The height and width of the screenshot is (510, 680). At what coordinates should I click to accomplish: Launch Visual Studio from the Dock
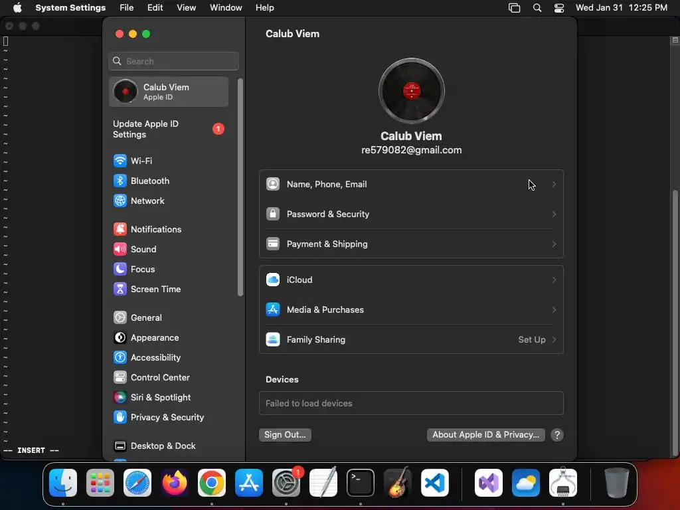coord(489,483)
